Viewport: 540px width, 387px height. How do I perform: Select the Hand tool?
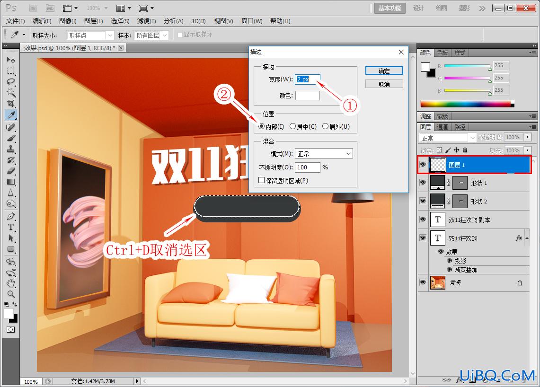coord(11,283)
